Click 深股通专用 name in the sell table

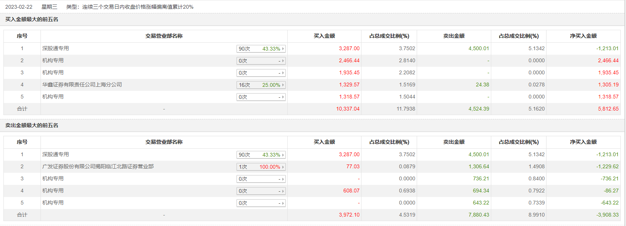pos(56,154)
